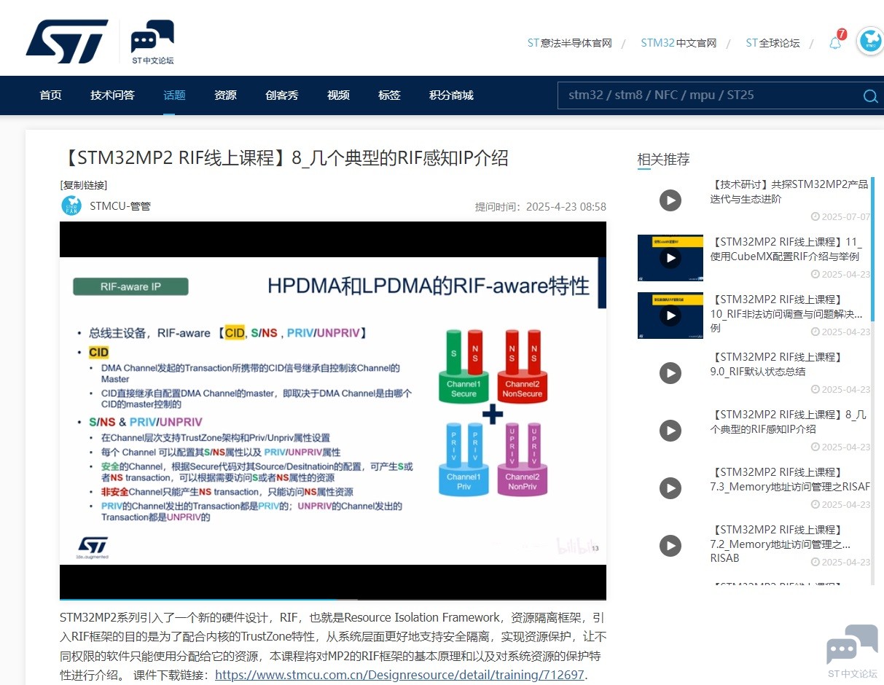Open the ST中文论坛 chat-bubble logo
Image resolution: width=884 pixels, height=685 pixels.
pos(152,42)
